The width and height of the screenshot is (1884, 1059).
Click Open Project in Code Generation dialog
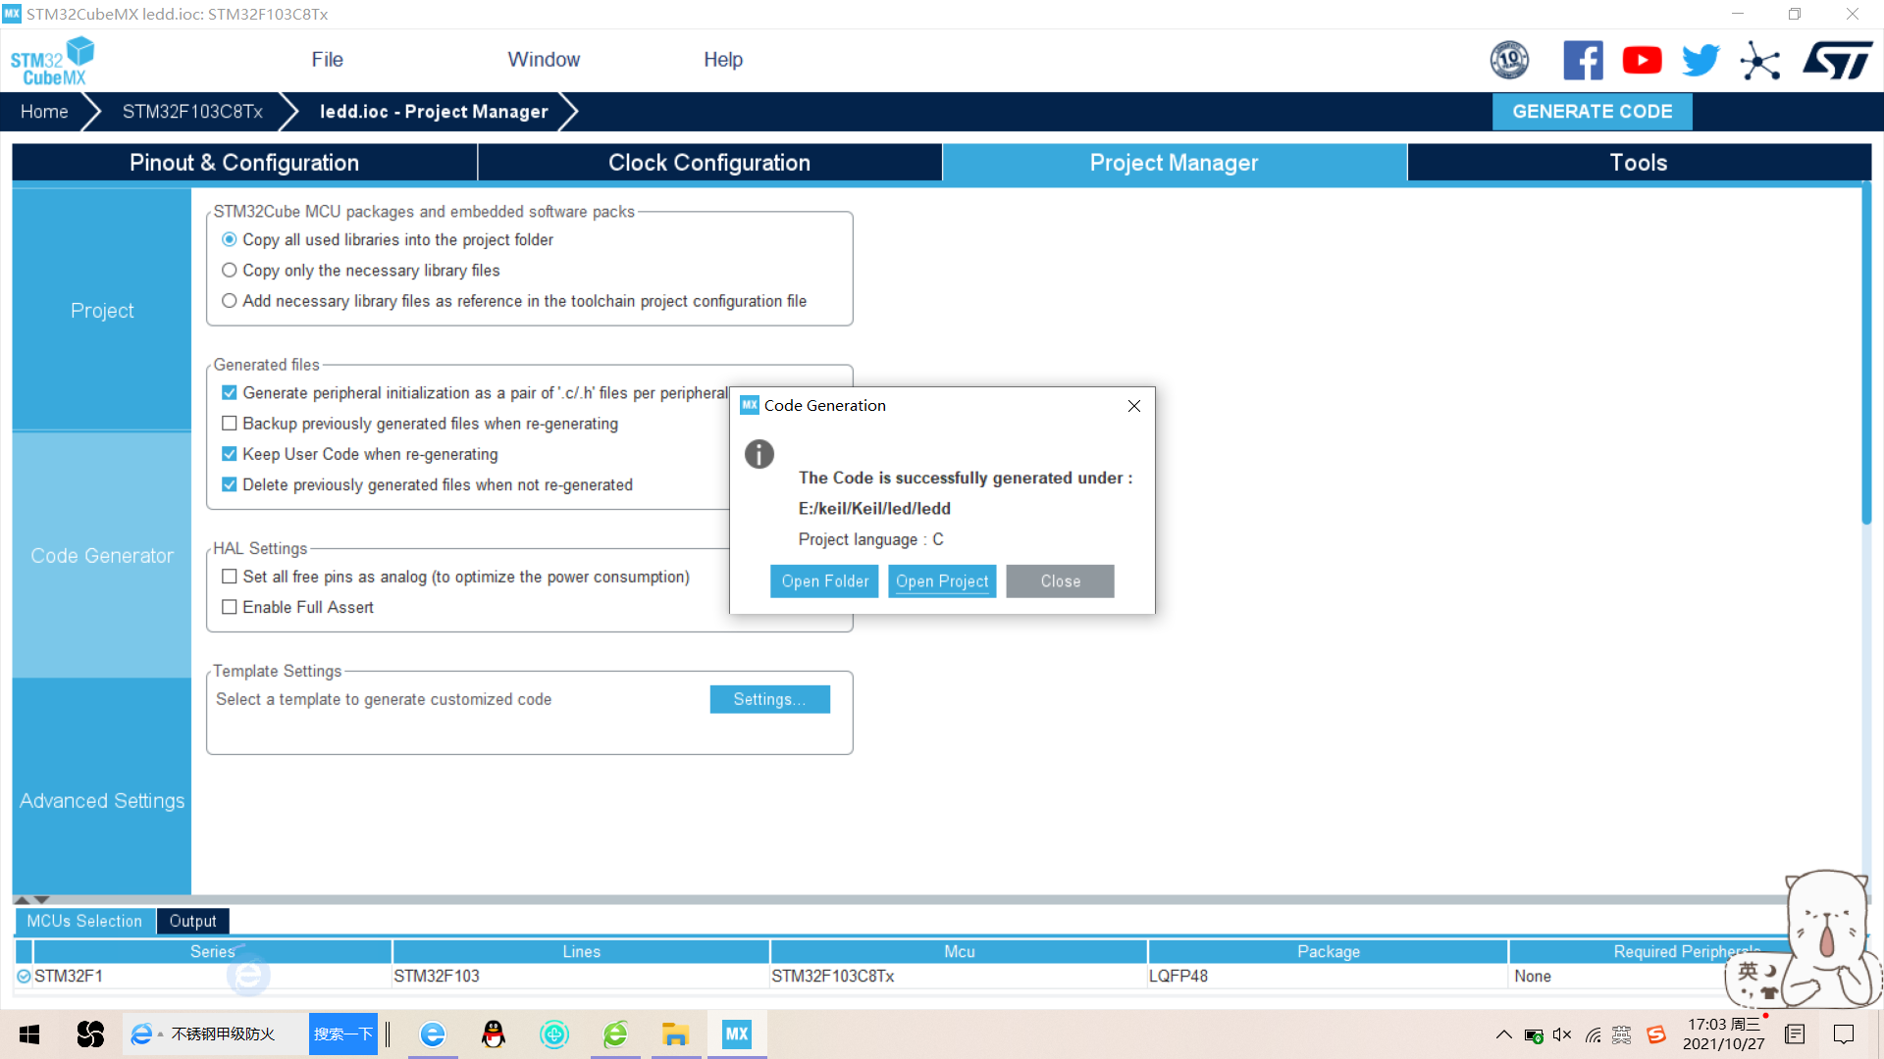point(941,580)
